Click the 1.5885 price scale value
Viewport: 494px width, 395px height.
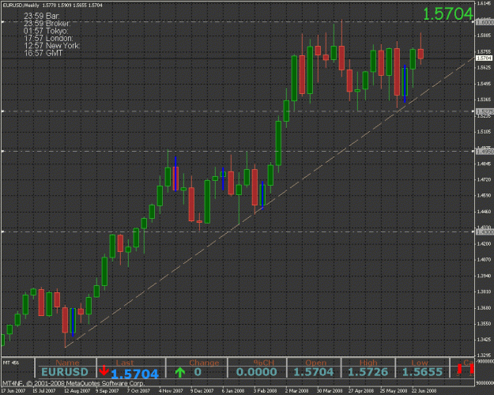click(484, 36)
